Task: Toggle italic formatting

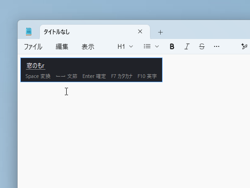Action: (x=187, y=46)
